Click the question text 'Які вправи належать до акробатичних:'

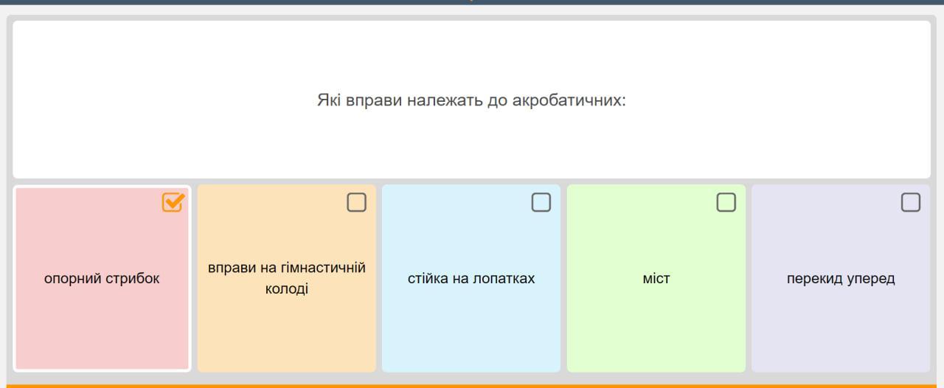coord(471,100)
